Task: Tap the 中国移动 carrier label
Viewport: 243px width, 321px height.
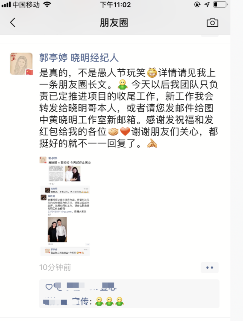Action: tap(26, 4)
